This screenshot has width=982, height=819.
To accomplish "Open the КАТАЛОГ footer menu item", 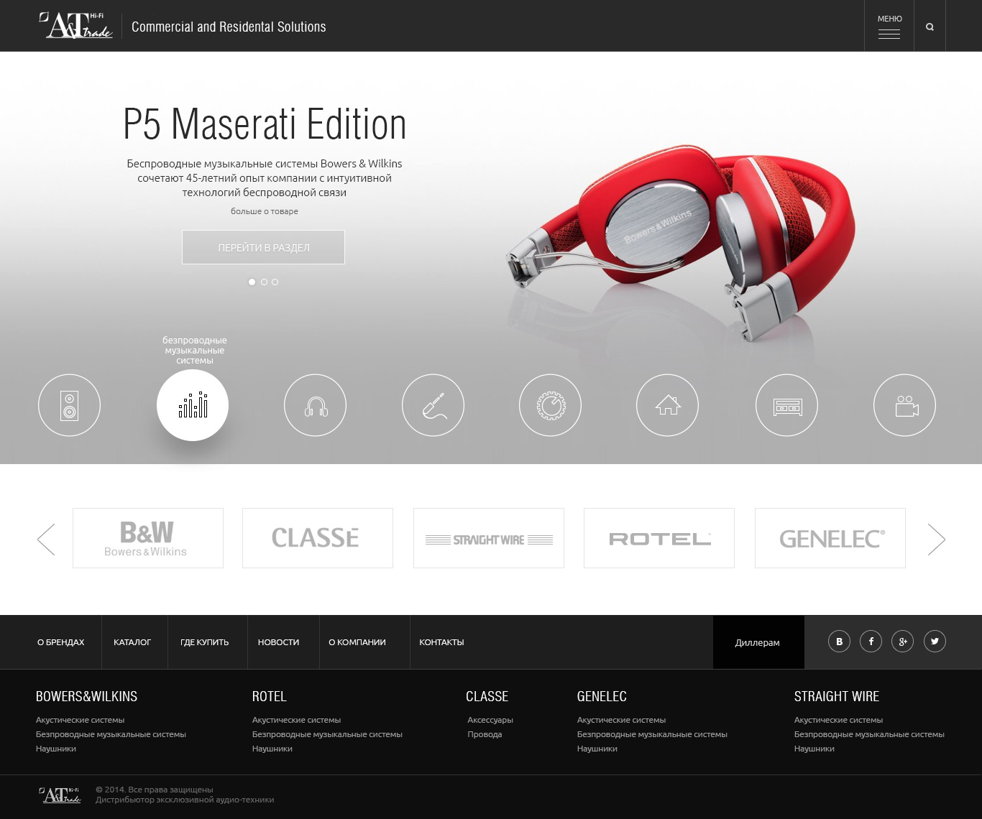I will point(132,642).
